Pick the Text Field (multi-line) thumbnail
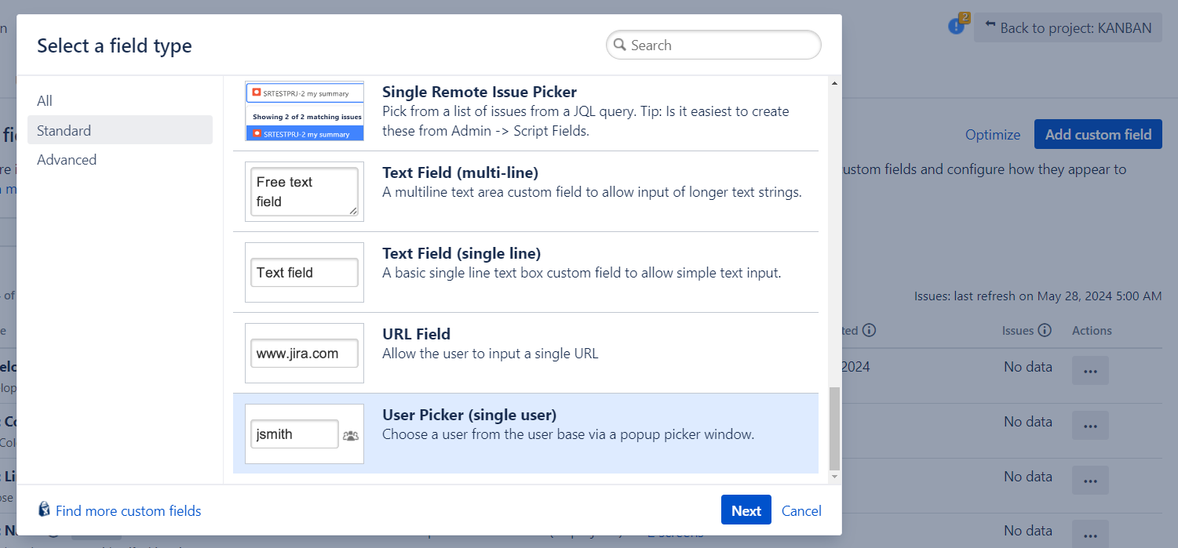 pos(305,191)
